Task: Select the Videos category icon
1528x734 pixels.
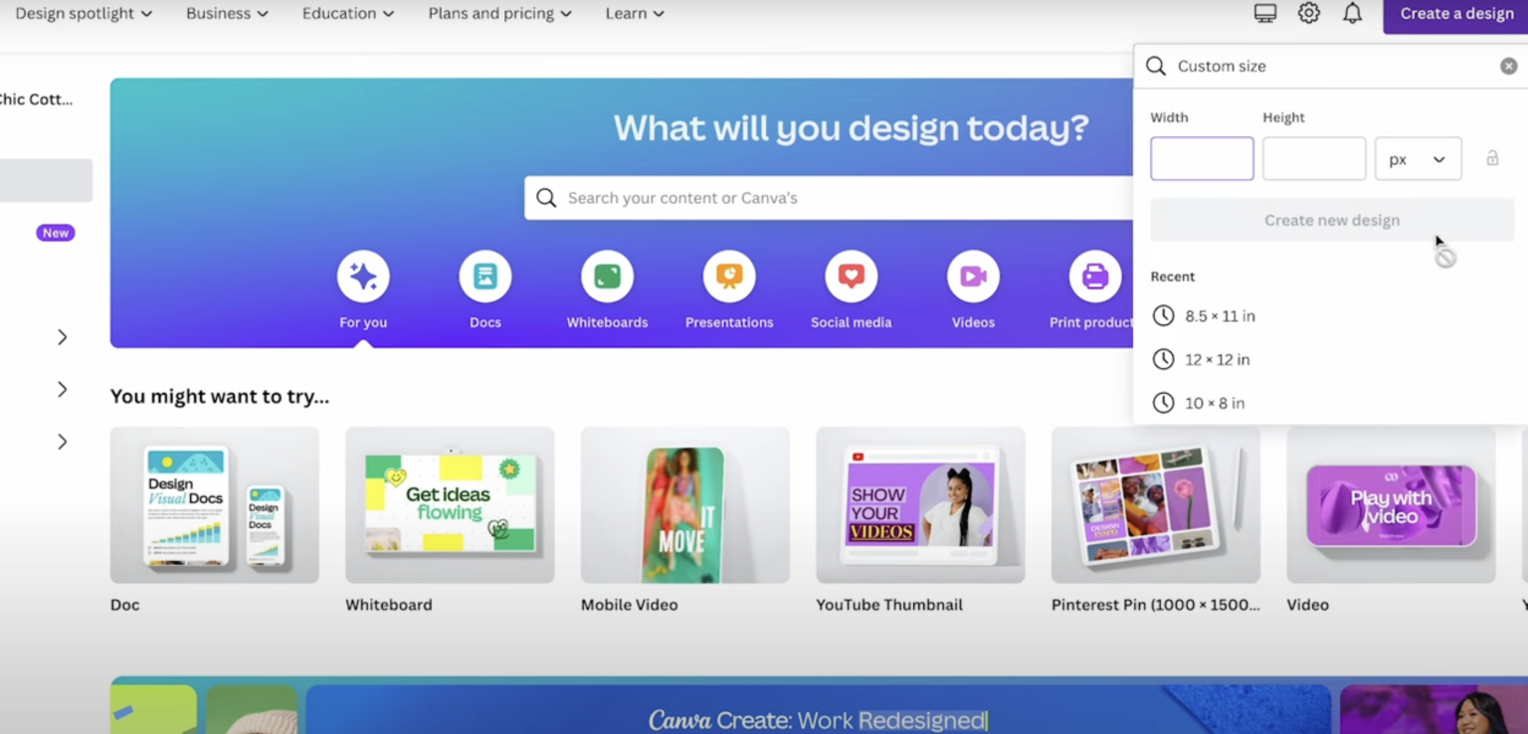Action: pos(973,276)
